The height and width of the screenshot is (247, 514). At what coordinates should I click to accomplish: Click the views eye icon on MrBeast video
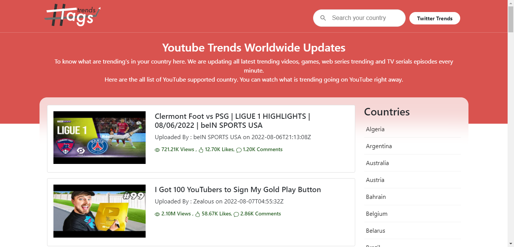157,214
